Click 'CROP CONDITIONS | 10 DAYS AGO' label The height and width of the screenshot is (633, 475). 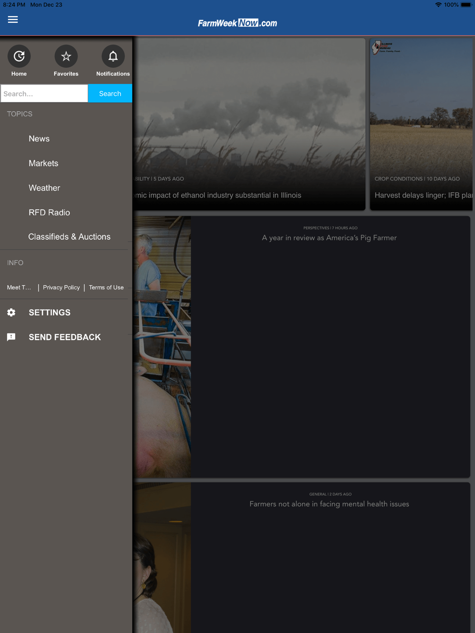point(417,179)
